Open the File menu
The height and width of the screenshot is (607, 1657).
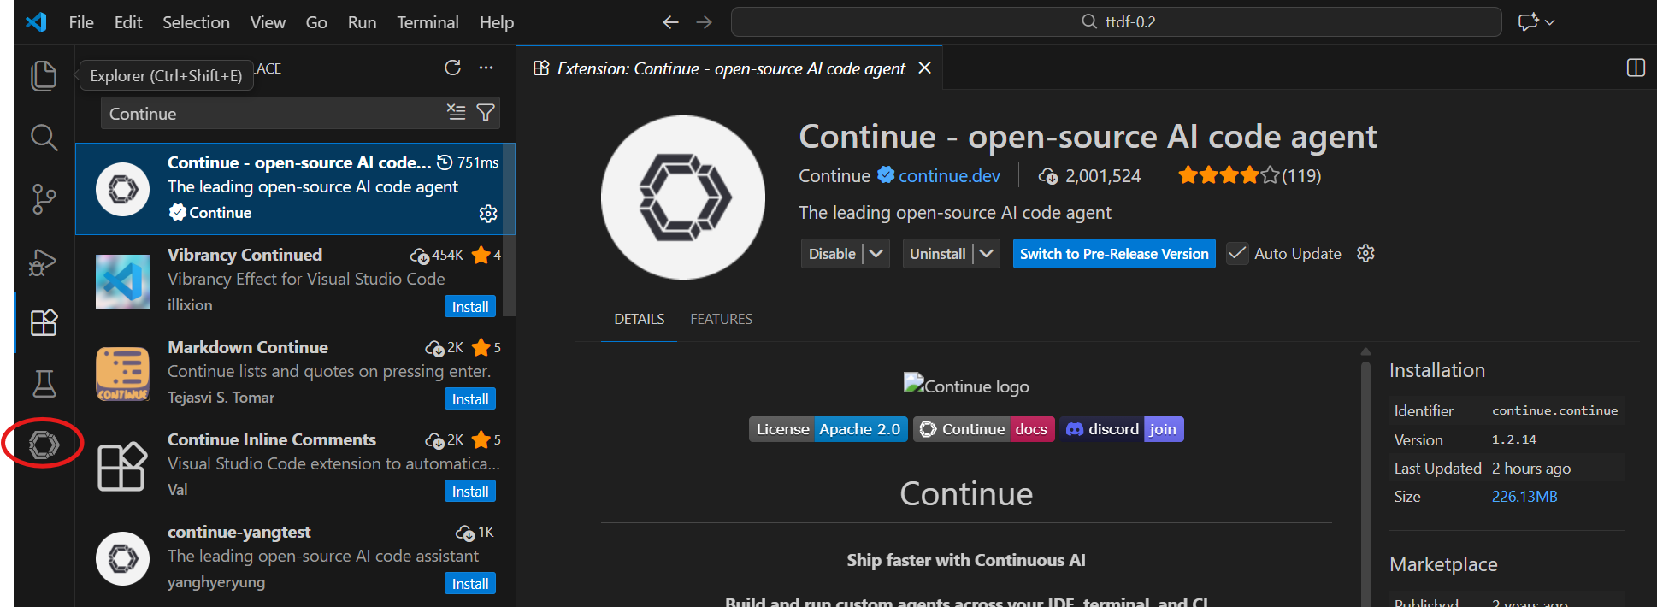tap(81, 22)
